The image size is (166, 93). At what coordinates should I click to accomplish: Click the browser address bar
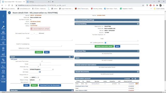78,5
